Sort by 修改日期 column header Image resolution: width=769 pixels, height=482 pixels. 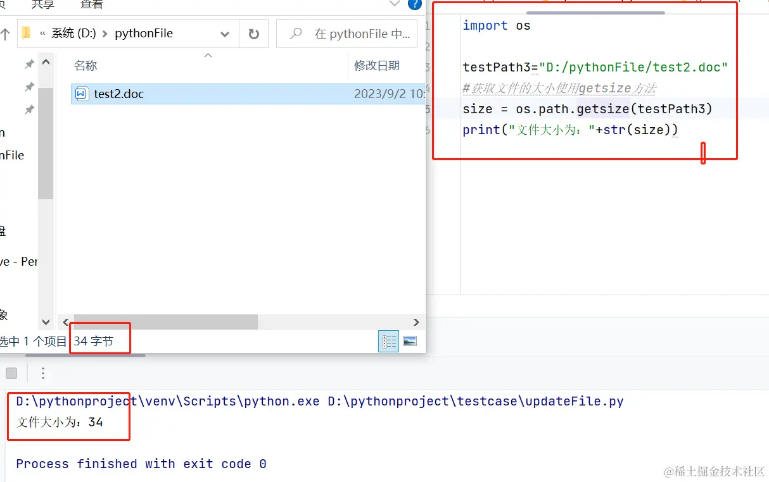(x=377, y=66)
